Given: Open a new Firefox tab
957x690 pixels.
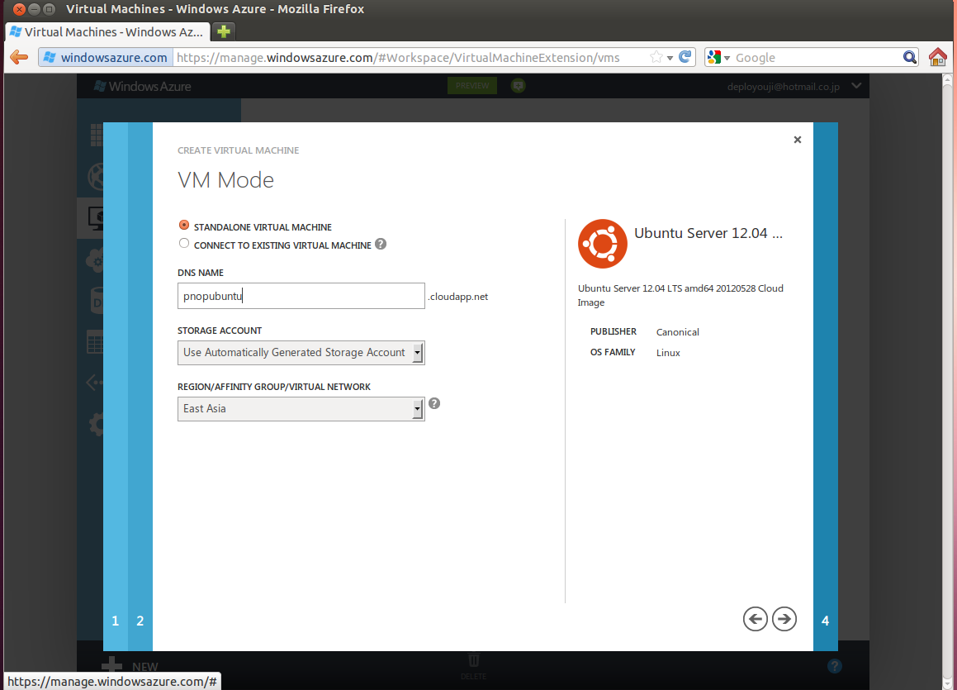Looking at the screenshot, I should point(224,31).
